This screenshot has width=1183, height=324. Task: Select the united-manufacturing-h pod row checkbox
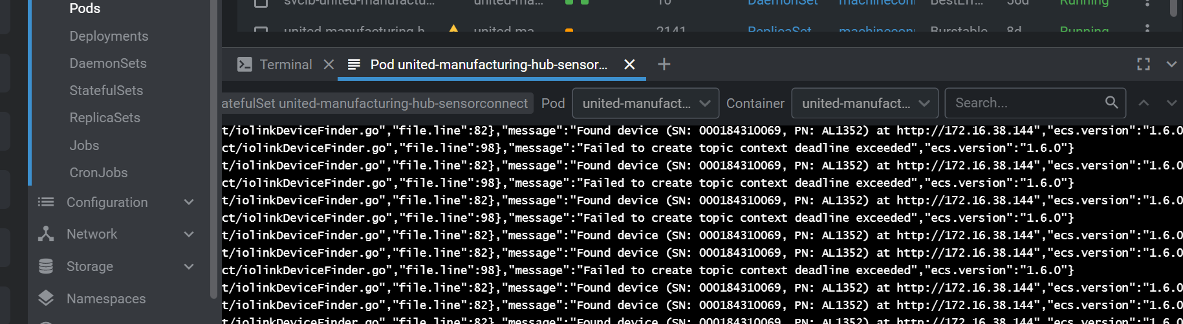click(261, 30)
